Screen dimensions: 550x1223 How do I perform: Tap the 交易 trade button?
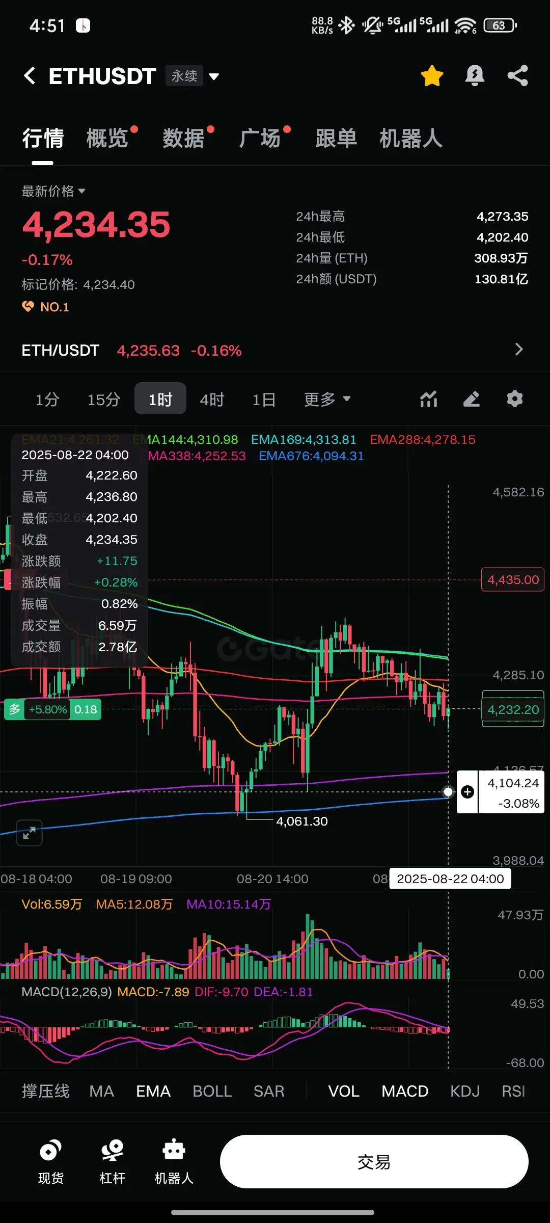pyautogui.click(x=374, y=1162)
